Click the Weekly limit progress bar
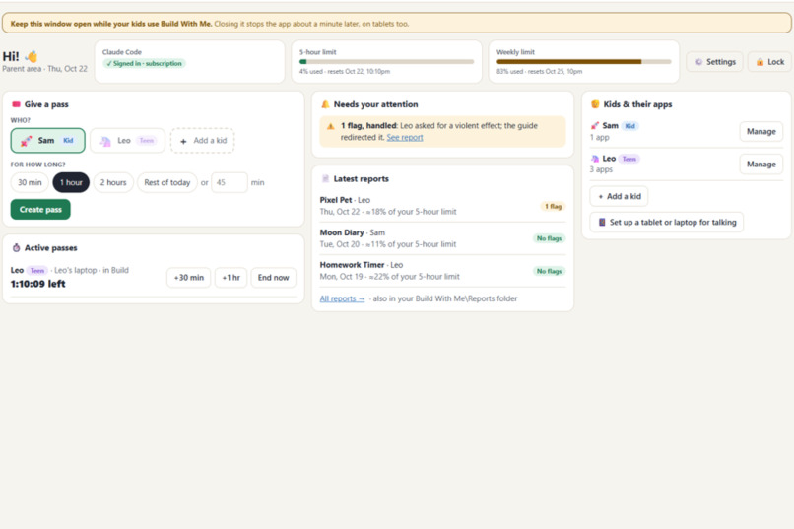The image size is (794, 529). (x=583, y=62)
